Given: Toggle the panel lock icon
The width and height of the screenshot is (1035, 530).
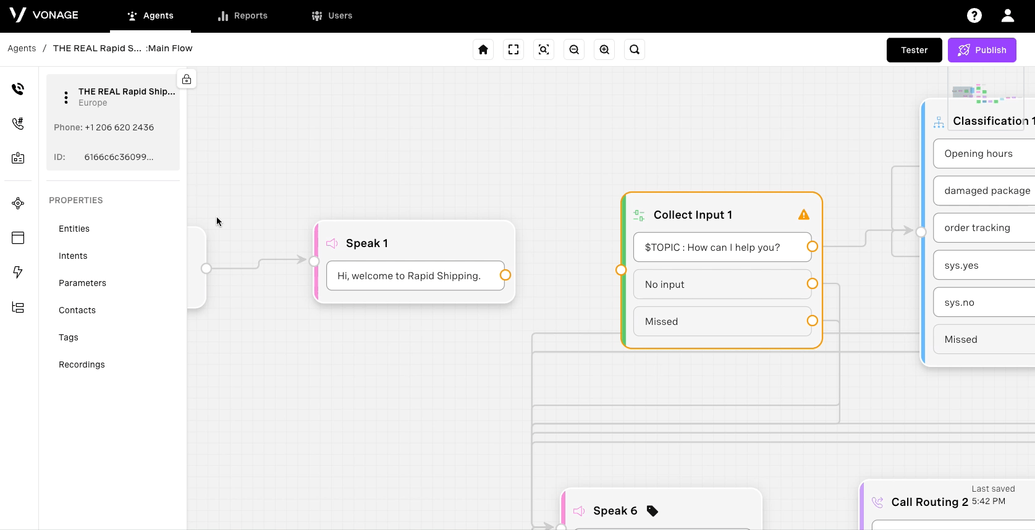Looking at the screenshot, I should coord(187,79).
